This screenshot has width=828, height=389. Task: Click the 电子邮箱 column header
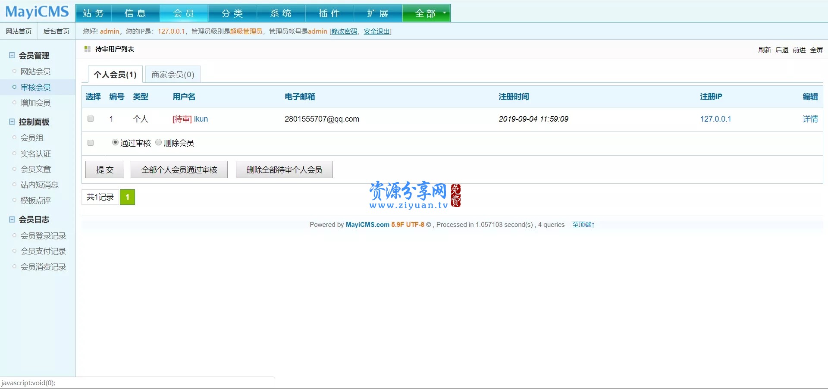click(300, 97)
